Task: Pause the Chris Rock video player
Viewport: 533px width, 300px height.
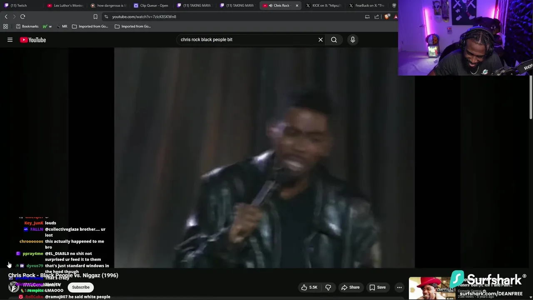Action: [264, 157]
